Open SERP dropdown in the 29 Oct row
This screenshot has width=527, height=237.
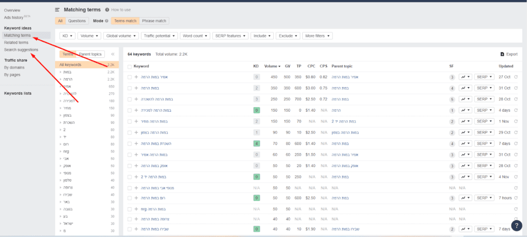[484, 132]
